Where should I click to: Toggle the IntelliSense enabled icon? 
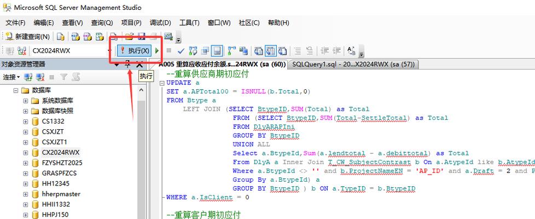(217, 51)
